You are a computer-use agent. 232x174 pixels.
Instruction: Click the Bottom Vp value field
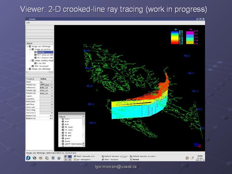pyautogui.click(x=46, y=115)
